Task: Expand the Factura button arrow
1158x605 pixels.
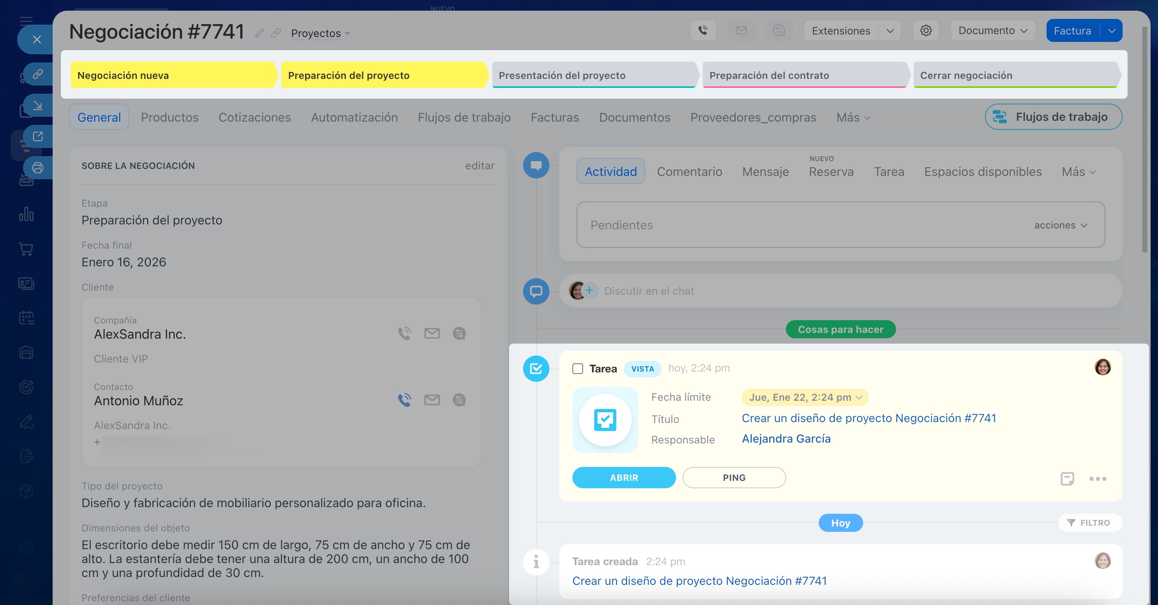Action: point(1112,30)
